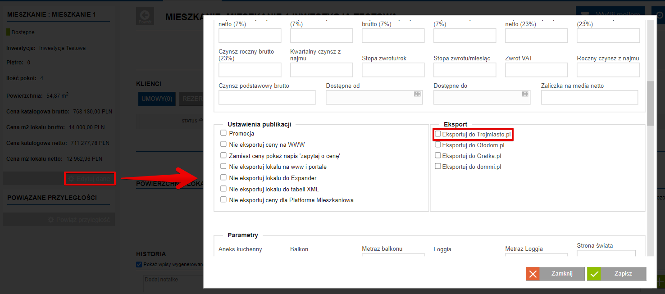Image resolution: width=665 pixels, height=294 pixels.
Task: Click the POWIĄZANE PRZYLEGŁOŚCI heading
Action: 52,198
